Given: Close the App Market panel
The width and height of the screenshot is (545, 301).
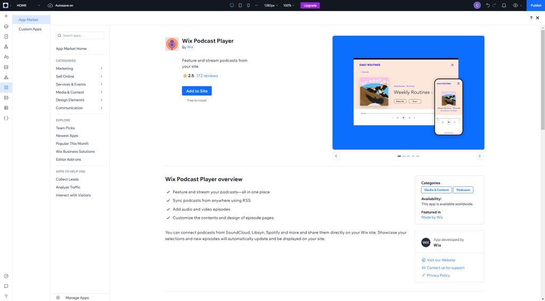Looking at the screenshot, I should (538, 18).
